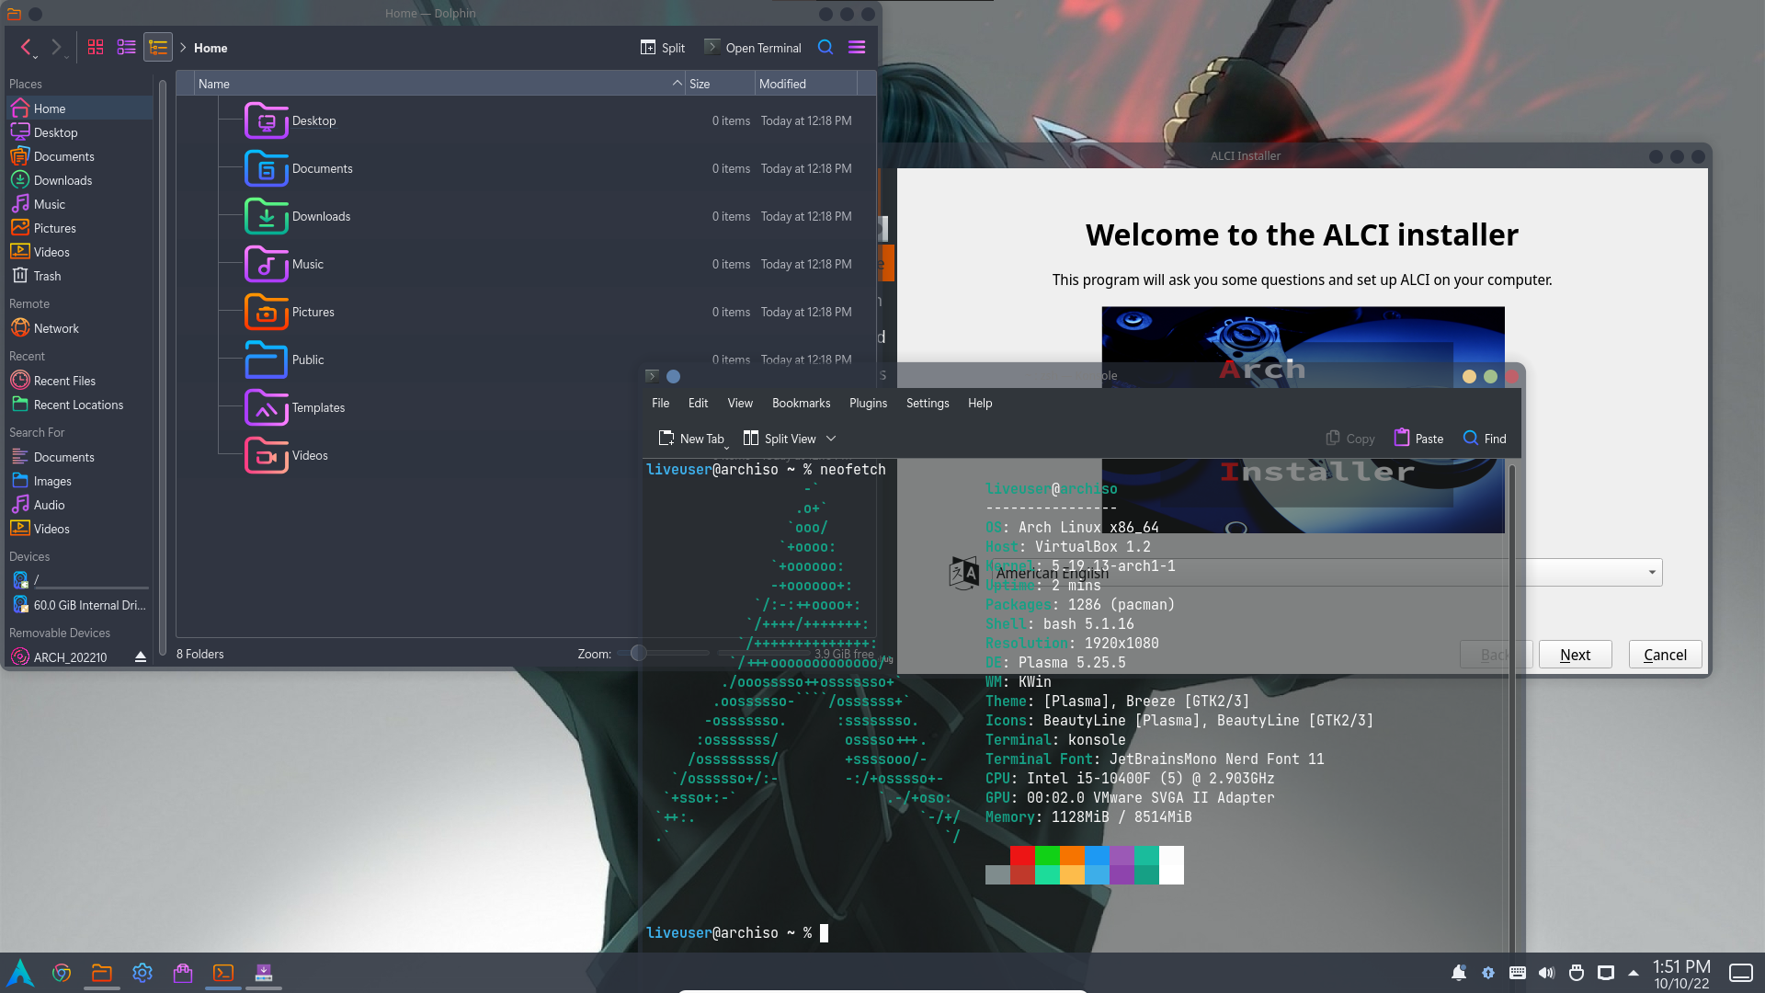Switch Dolphin to Details view mode
Viewport: 1765px width, 993px height.
[x=158, y=48]
